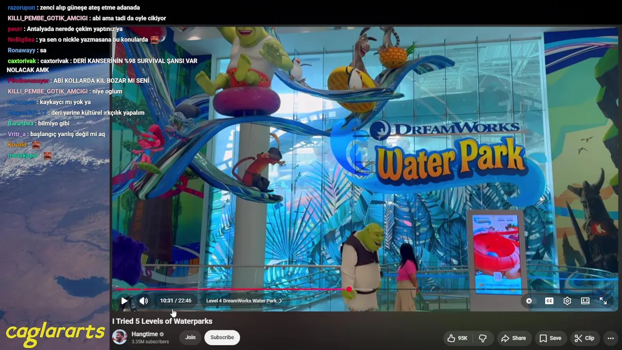Image resolution: width=622 pixels, height=350 pixels.
Task: Switch to theater mode
Action: [585, 301]
